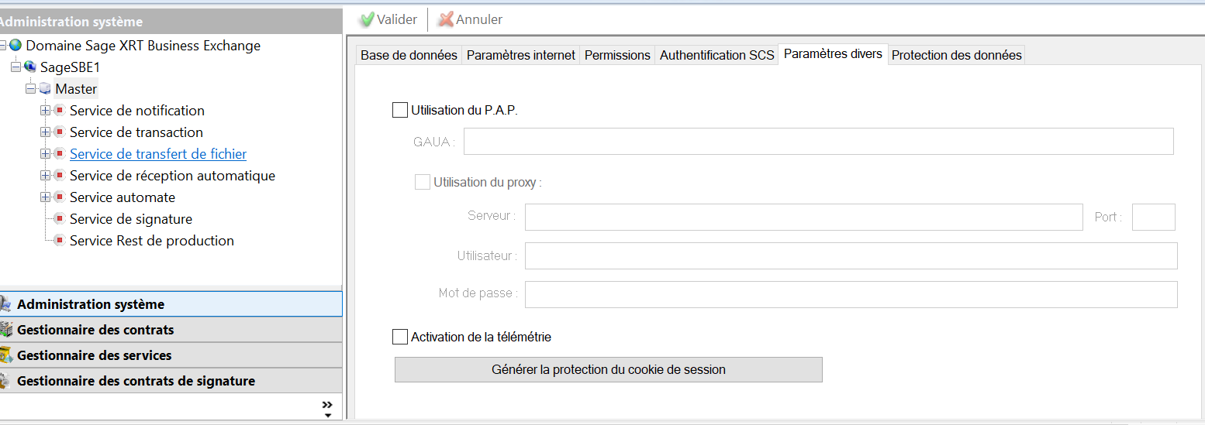Tick the Utilisation du proxy checkbox

point(423,183)
